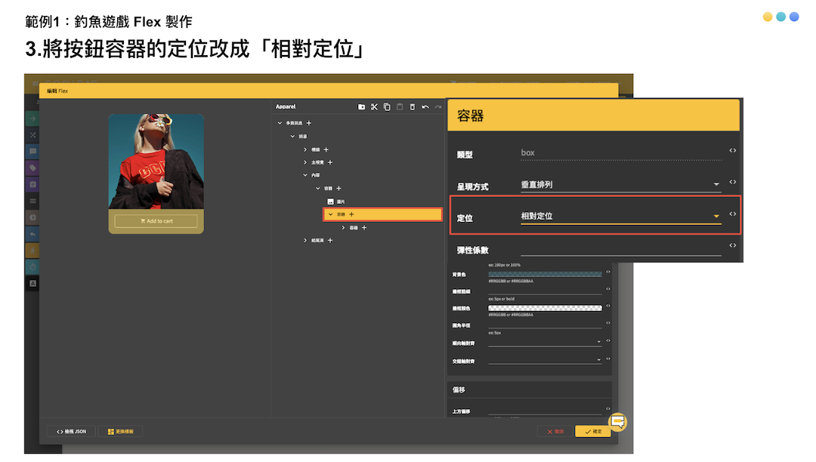816x462 pixels.
Task: Collapse the 訊息 tree node
Action: [x=292, y=136]
